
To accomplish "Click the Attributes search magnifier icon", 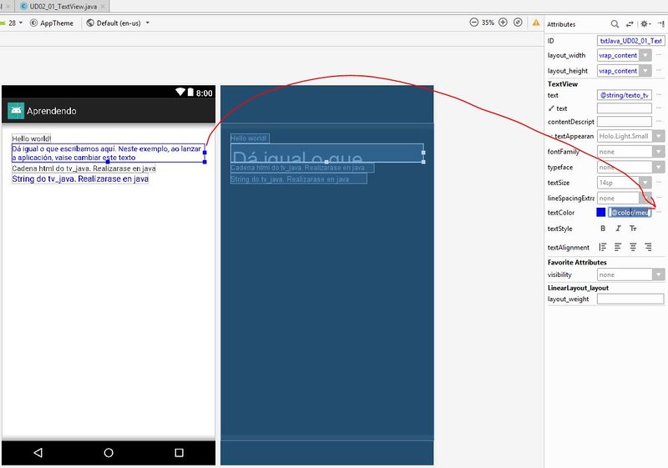I will coord(615,24).
